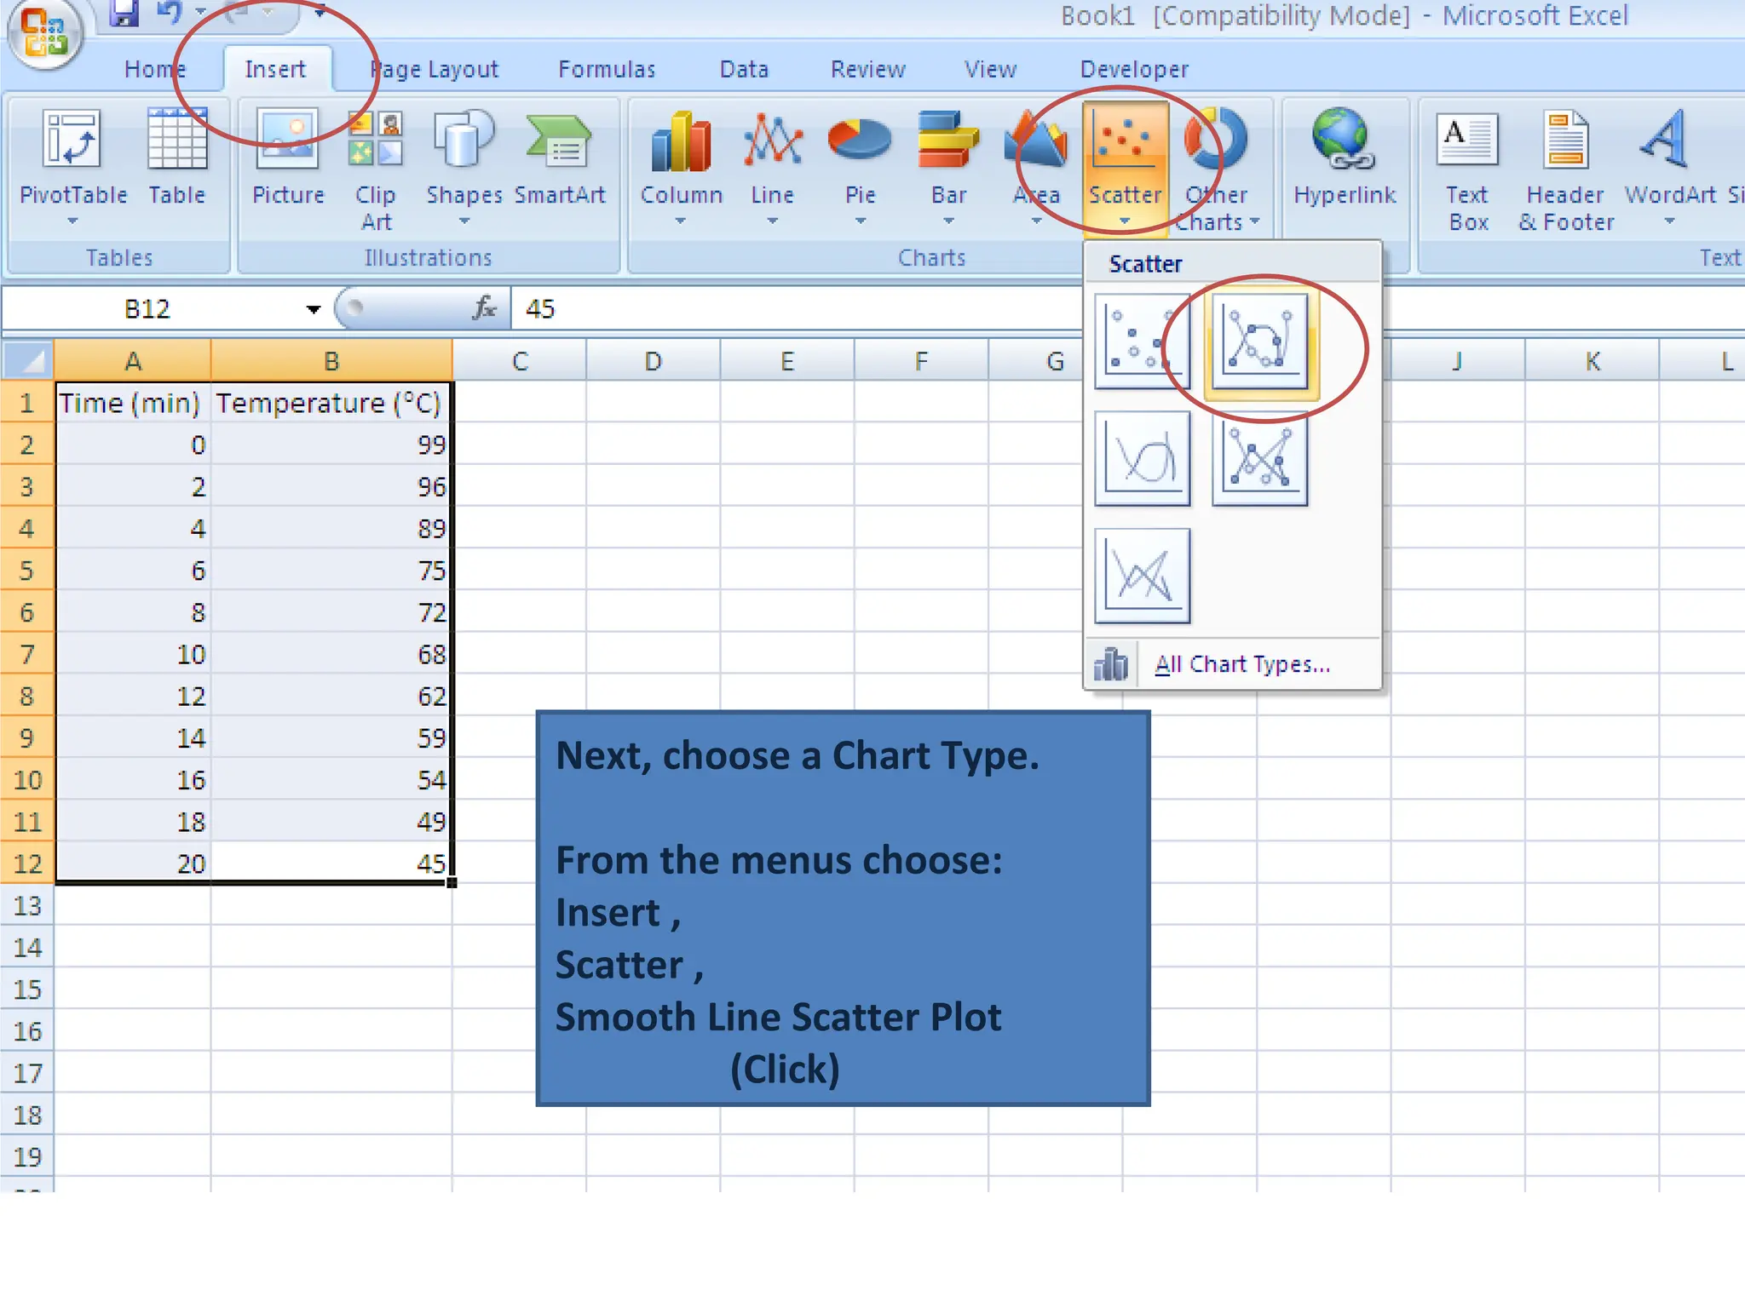Expand the Name Box dropdown

click(x=314, y=309)
